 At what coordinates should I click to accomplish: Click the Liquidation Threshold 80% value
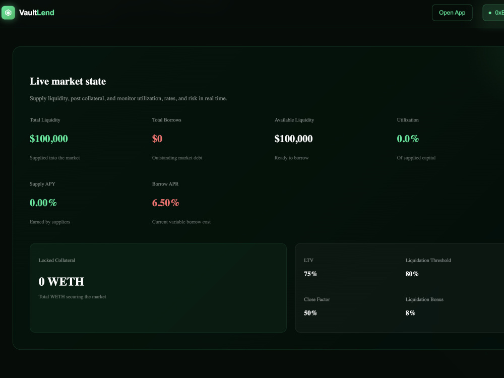pyautogui.click(x=412, y=274)
